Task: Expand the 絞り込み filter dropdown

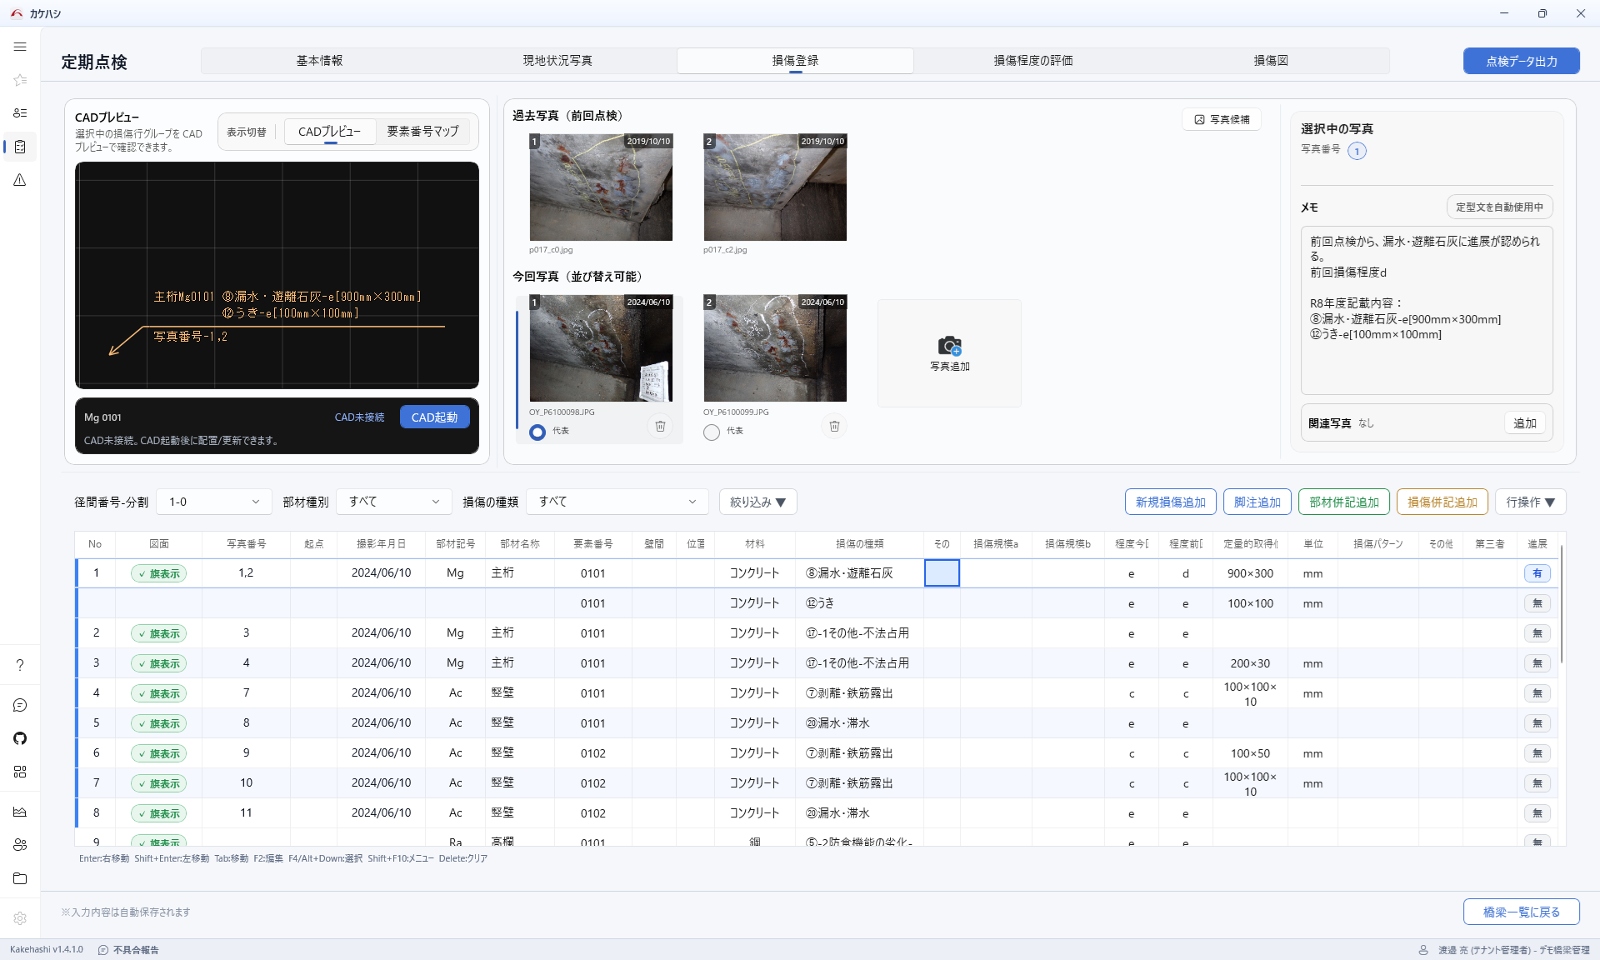Action: pos(757,502)
